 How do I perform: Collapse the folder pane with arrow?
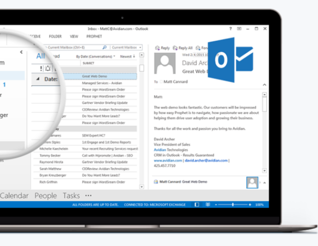pyautogui.click(x=21, y=52)
